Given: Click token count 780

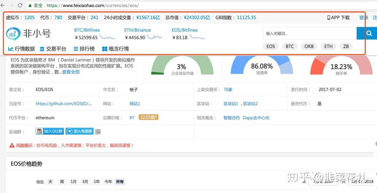Looking at the screenshot, I should [58, 17].
